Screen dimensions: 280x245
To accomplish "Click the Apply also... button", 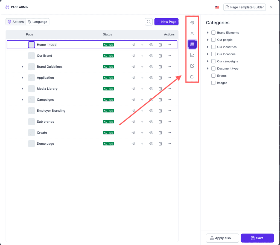I will (222, 238).
